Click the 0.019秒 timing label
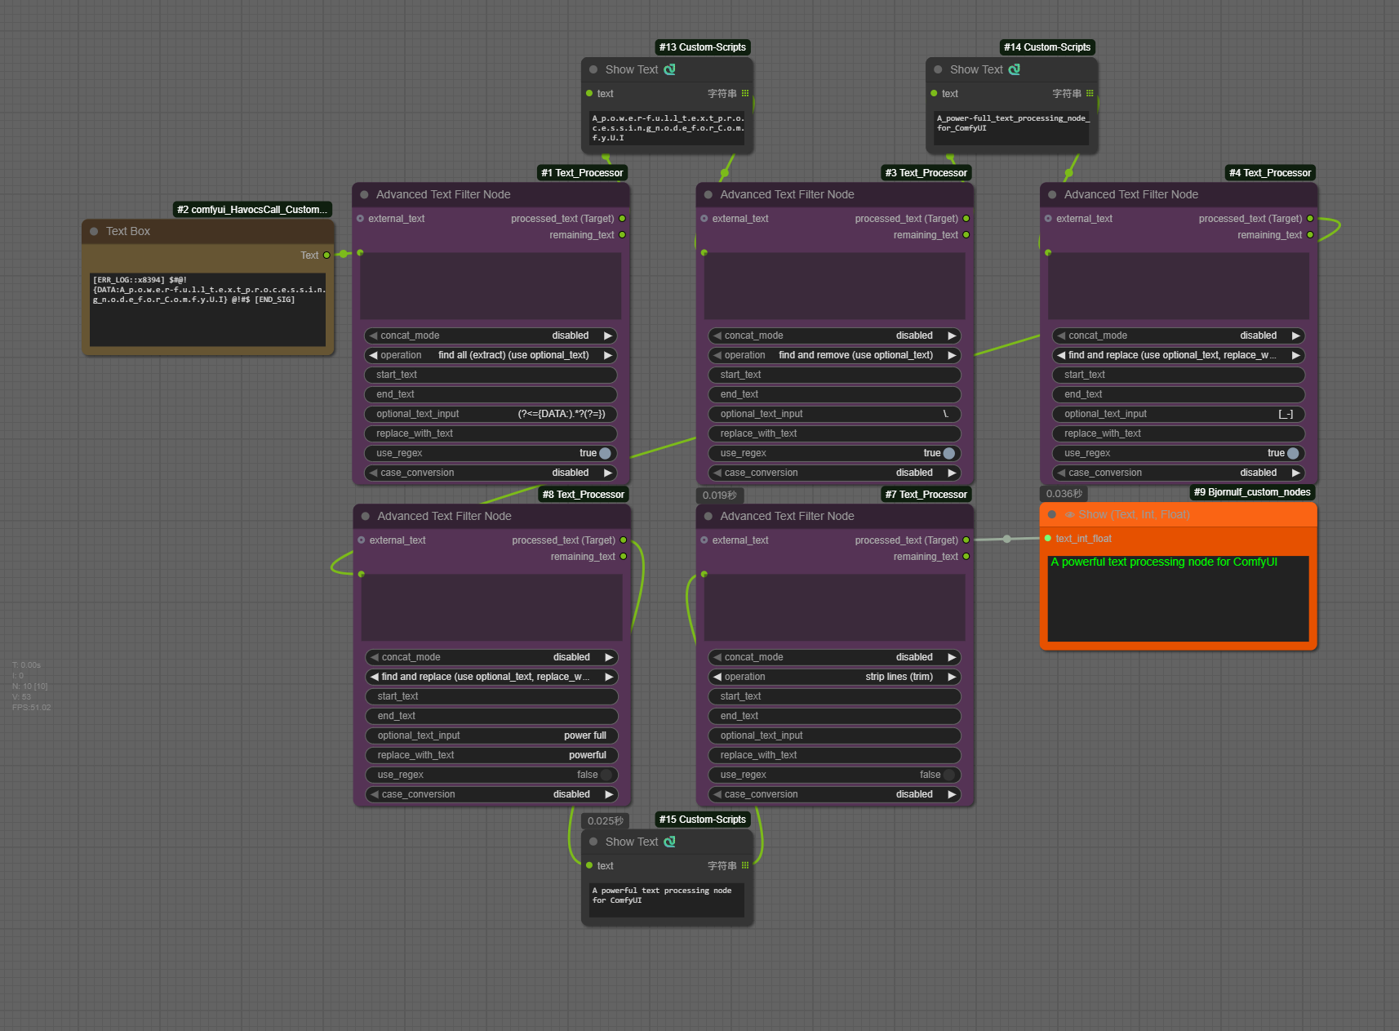 [x=719, y=495]
